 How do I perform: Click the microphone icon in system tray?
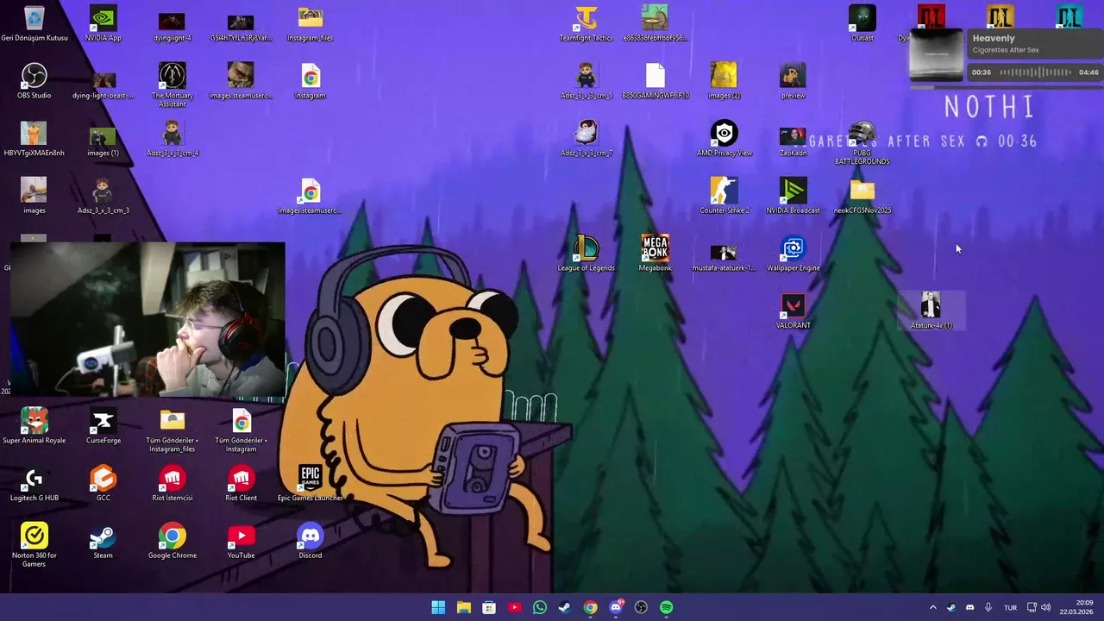988,607
